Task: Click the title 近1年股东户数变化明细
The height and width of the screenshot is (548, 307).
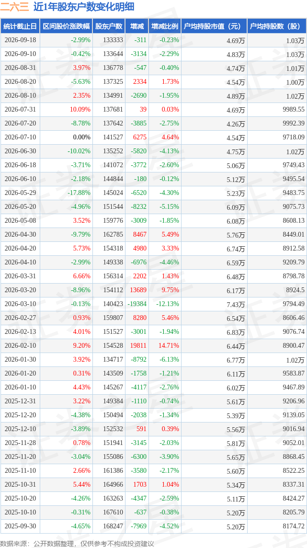Action: [83, 7]
